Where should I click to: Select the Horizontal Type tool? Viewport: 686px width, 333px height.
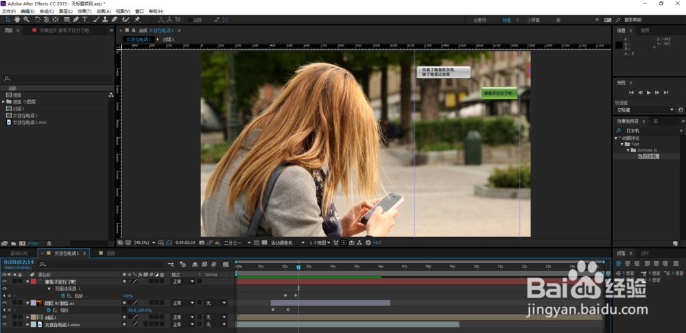tap(85, 20)
